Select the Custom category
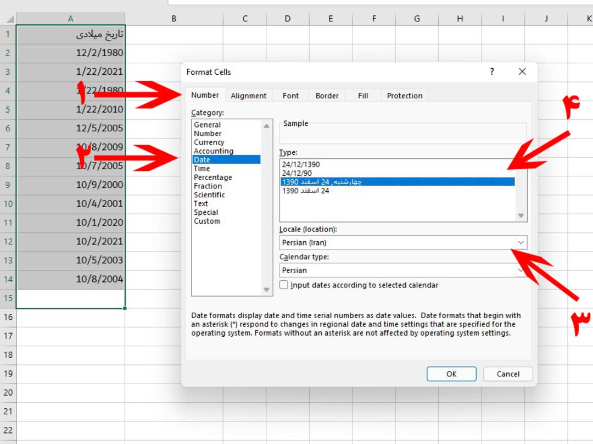Image resolution: width=593 pixels, height=444 pixels. pos(207,221)
